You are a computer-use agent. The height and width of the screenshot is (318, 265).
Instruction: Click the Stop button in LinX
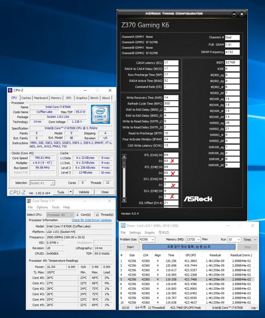click(247, 247)
